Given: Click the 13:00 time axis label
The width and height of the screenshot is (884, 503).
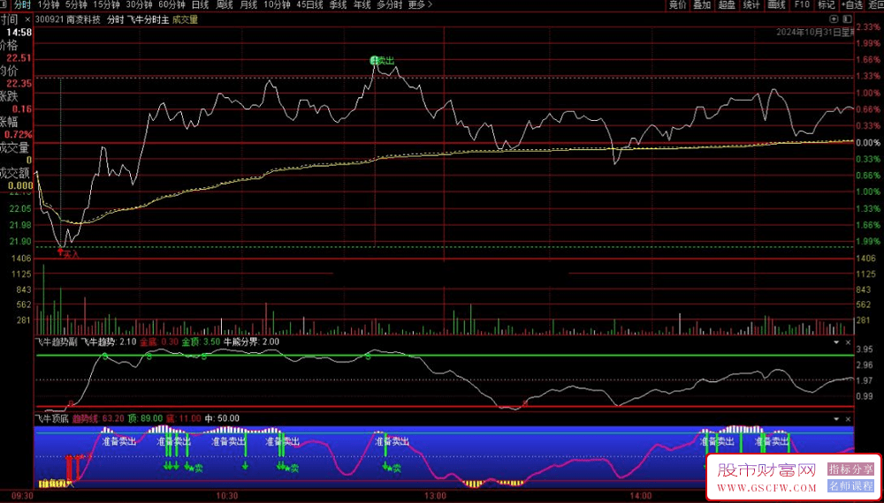Looking at the screenshot, I should pyautogui.click(x=437, y=496).
